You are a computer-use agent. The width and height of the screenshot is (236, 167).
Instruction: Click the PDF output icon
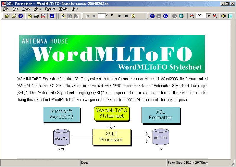pos(43,16)
